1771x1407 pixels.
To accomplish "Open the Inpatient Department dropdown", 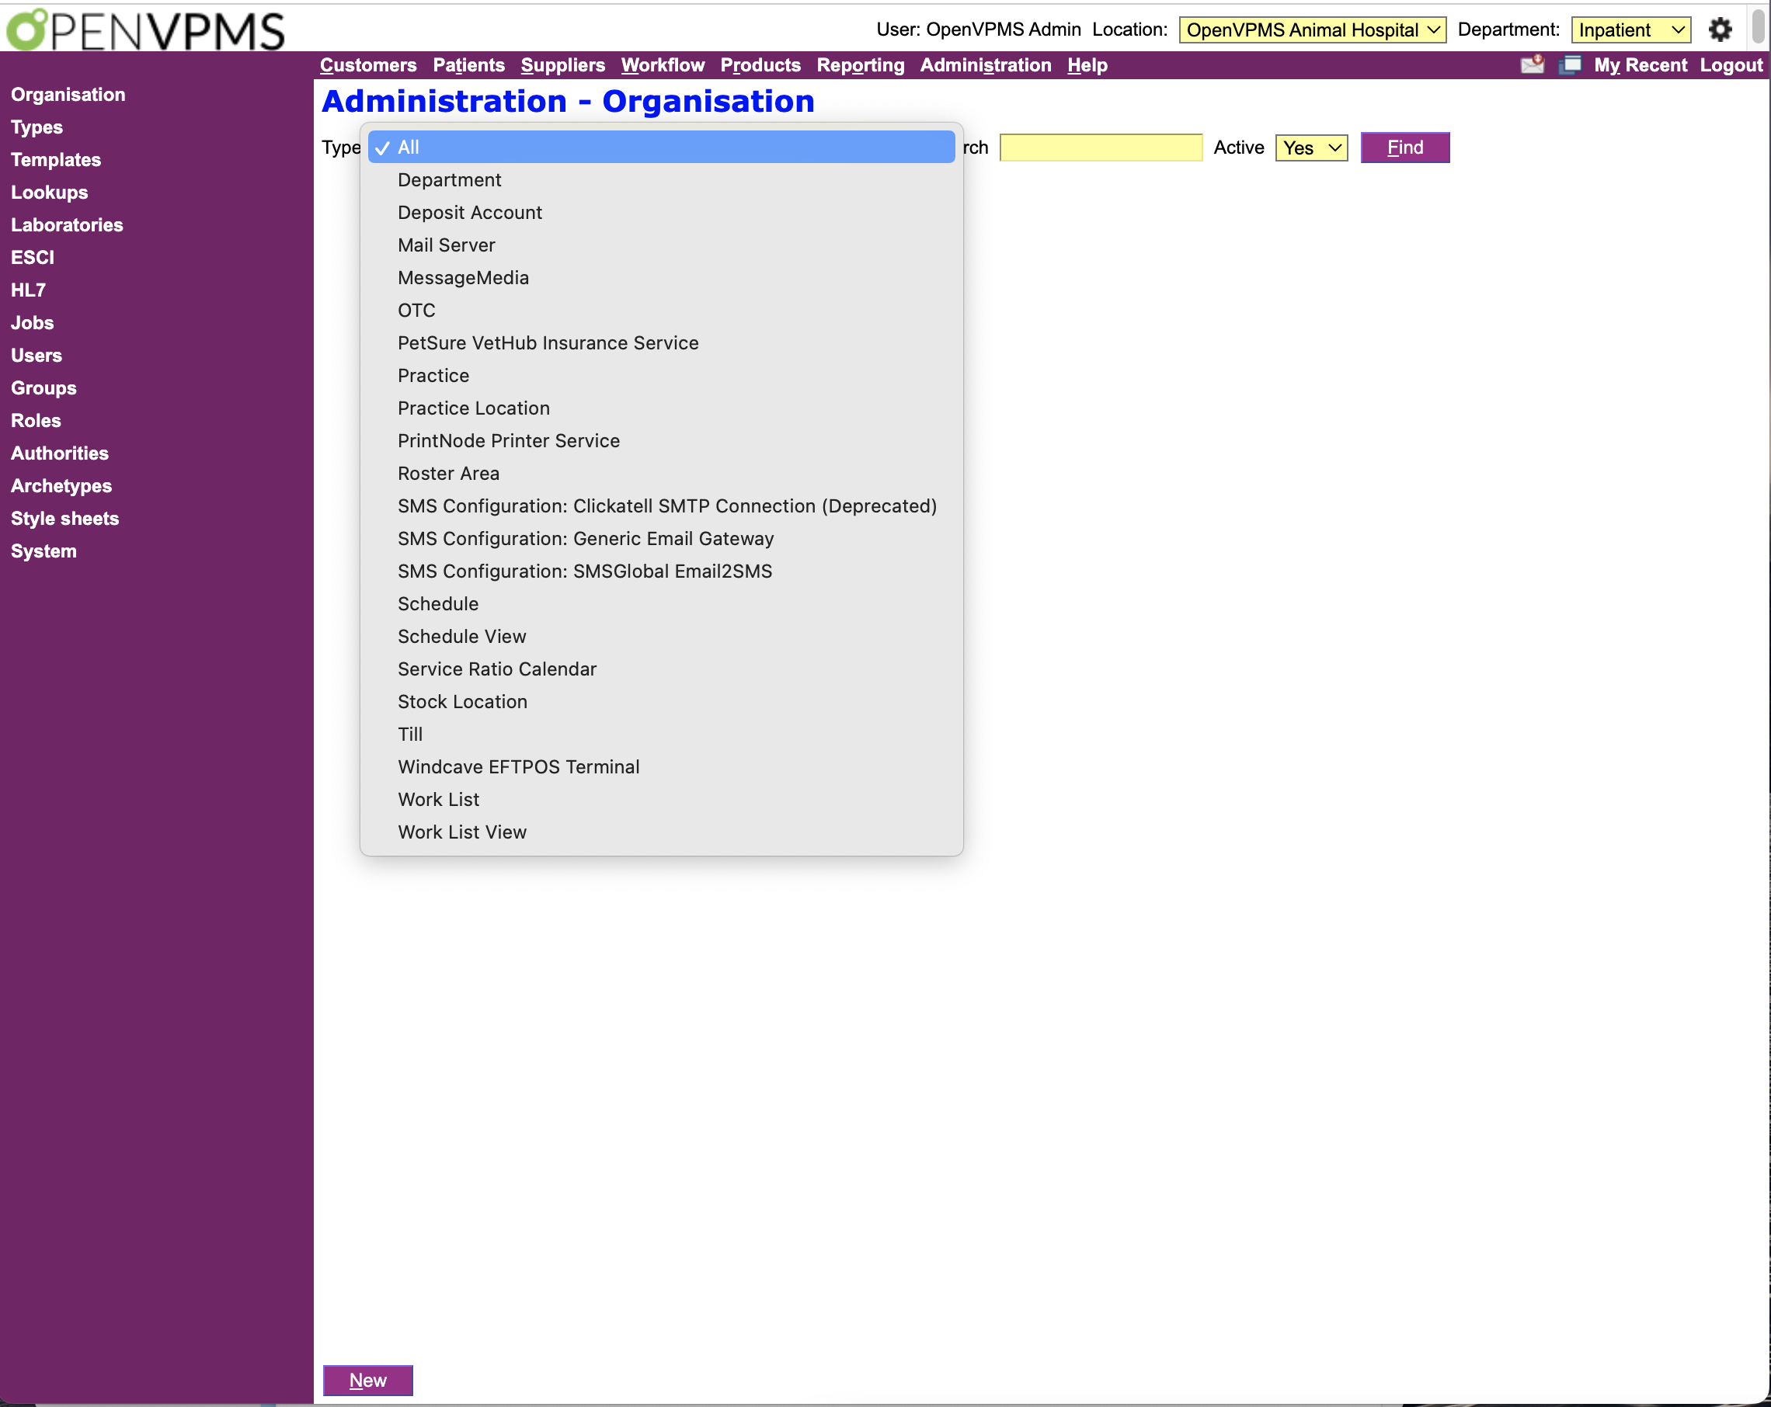I will [x=1630, y=30].
